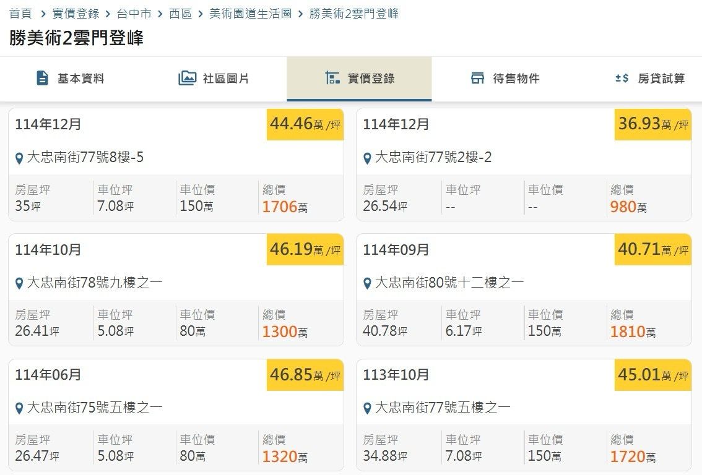
Task: Click the storefront icon beside 待售物件
Action: [x=477, y=78]
